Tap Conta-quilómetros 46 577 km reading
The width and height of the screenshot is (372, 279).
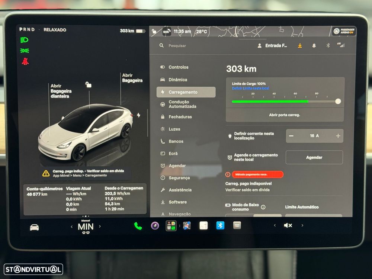tap(44, 192)
